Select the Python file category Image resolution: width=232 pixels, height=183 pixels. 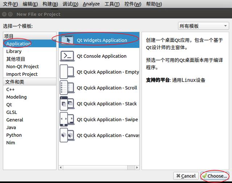point(30,135)
